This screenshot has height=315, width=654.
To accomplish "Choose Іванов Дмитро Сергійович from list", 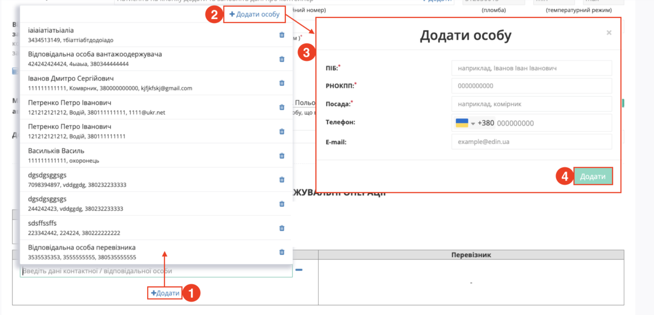I will [156, 83].
